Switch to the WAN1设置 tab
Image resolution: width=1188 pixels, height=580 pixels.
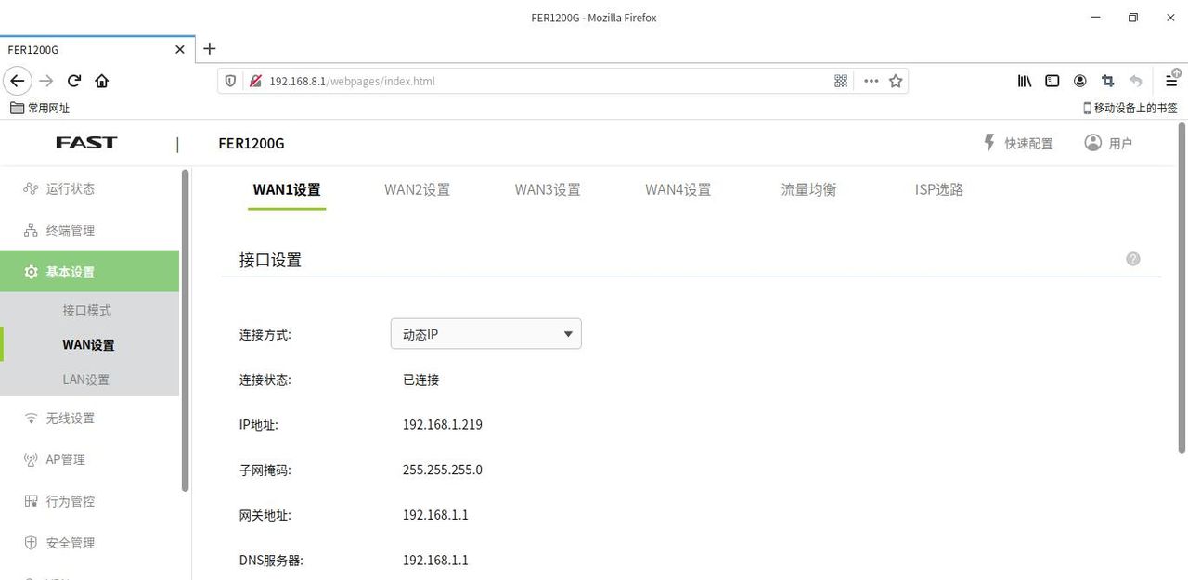pyautogui.click(x=287, y=189)
